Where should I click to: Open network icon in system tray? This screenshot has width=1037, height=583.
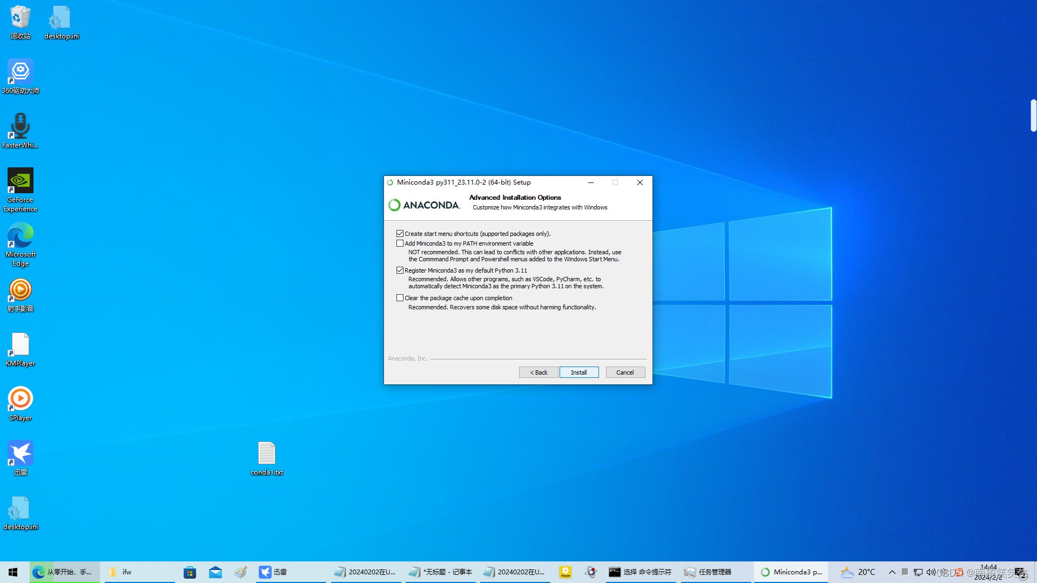[918, 572]
